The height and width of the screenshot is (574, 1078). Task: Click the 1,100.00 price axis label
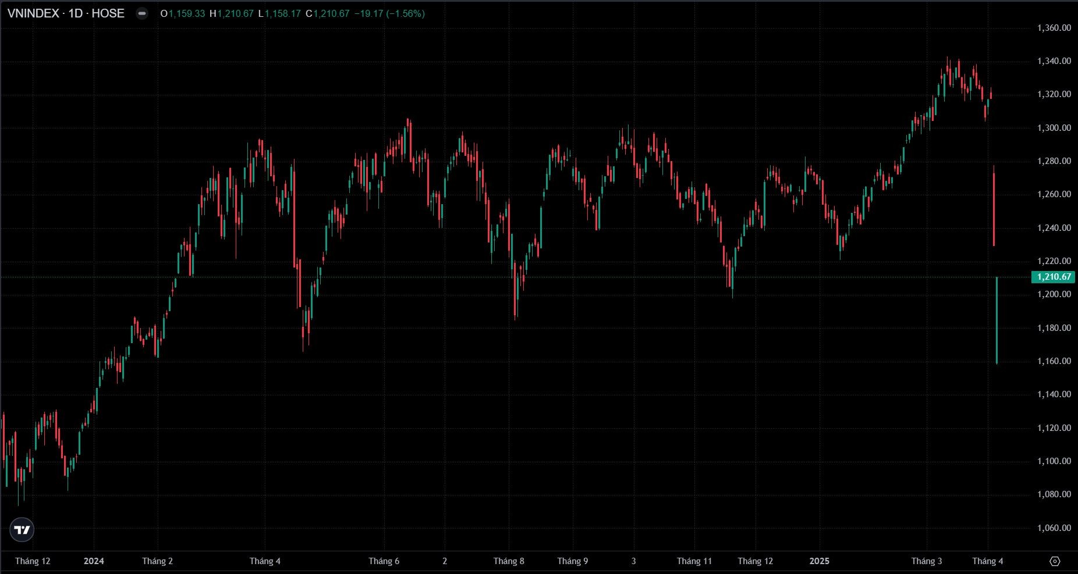(x=1054, y=461)
